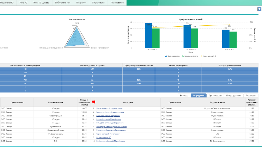
Task: Open first employee link in the list
Action: coord(110,109)
